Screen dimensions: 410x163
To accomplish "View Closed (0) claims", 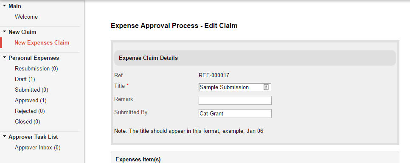I will [28, 122].
